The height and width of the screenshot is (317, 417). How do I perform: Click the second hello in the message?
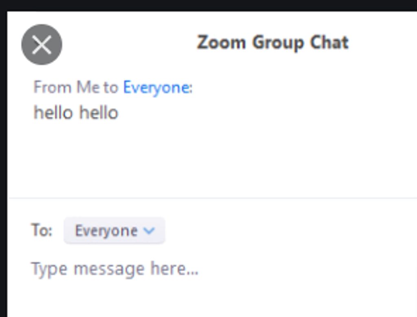click(99, 112)
